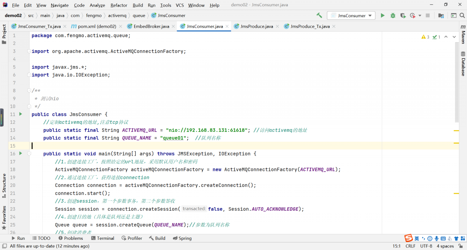Screen dimensions: 467x250
Task: Open the Navigate menu
Action: pyautogui.click(x=59, y=5)
